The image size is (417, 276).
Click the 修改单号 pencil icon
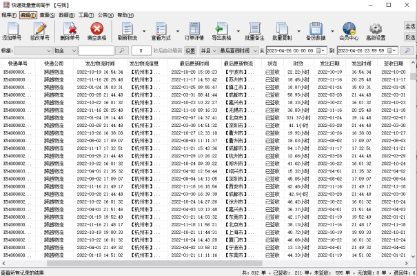40,30
